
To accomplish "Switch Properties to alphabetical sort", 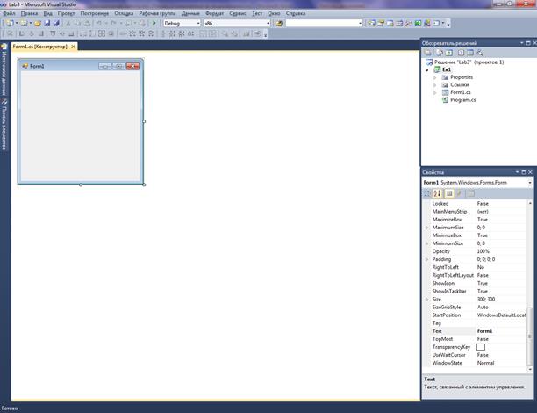I will coord(437,193).
